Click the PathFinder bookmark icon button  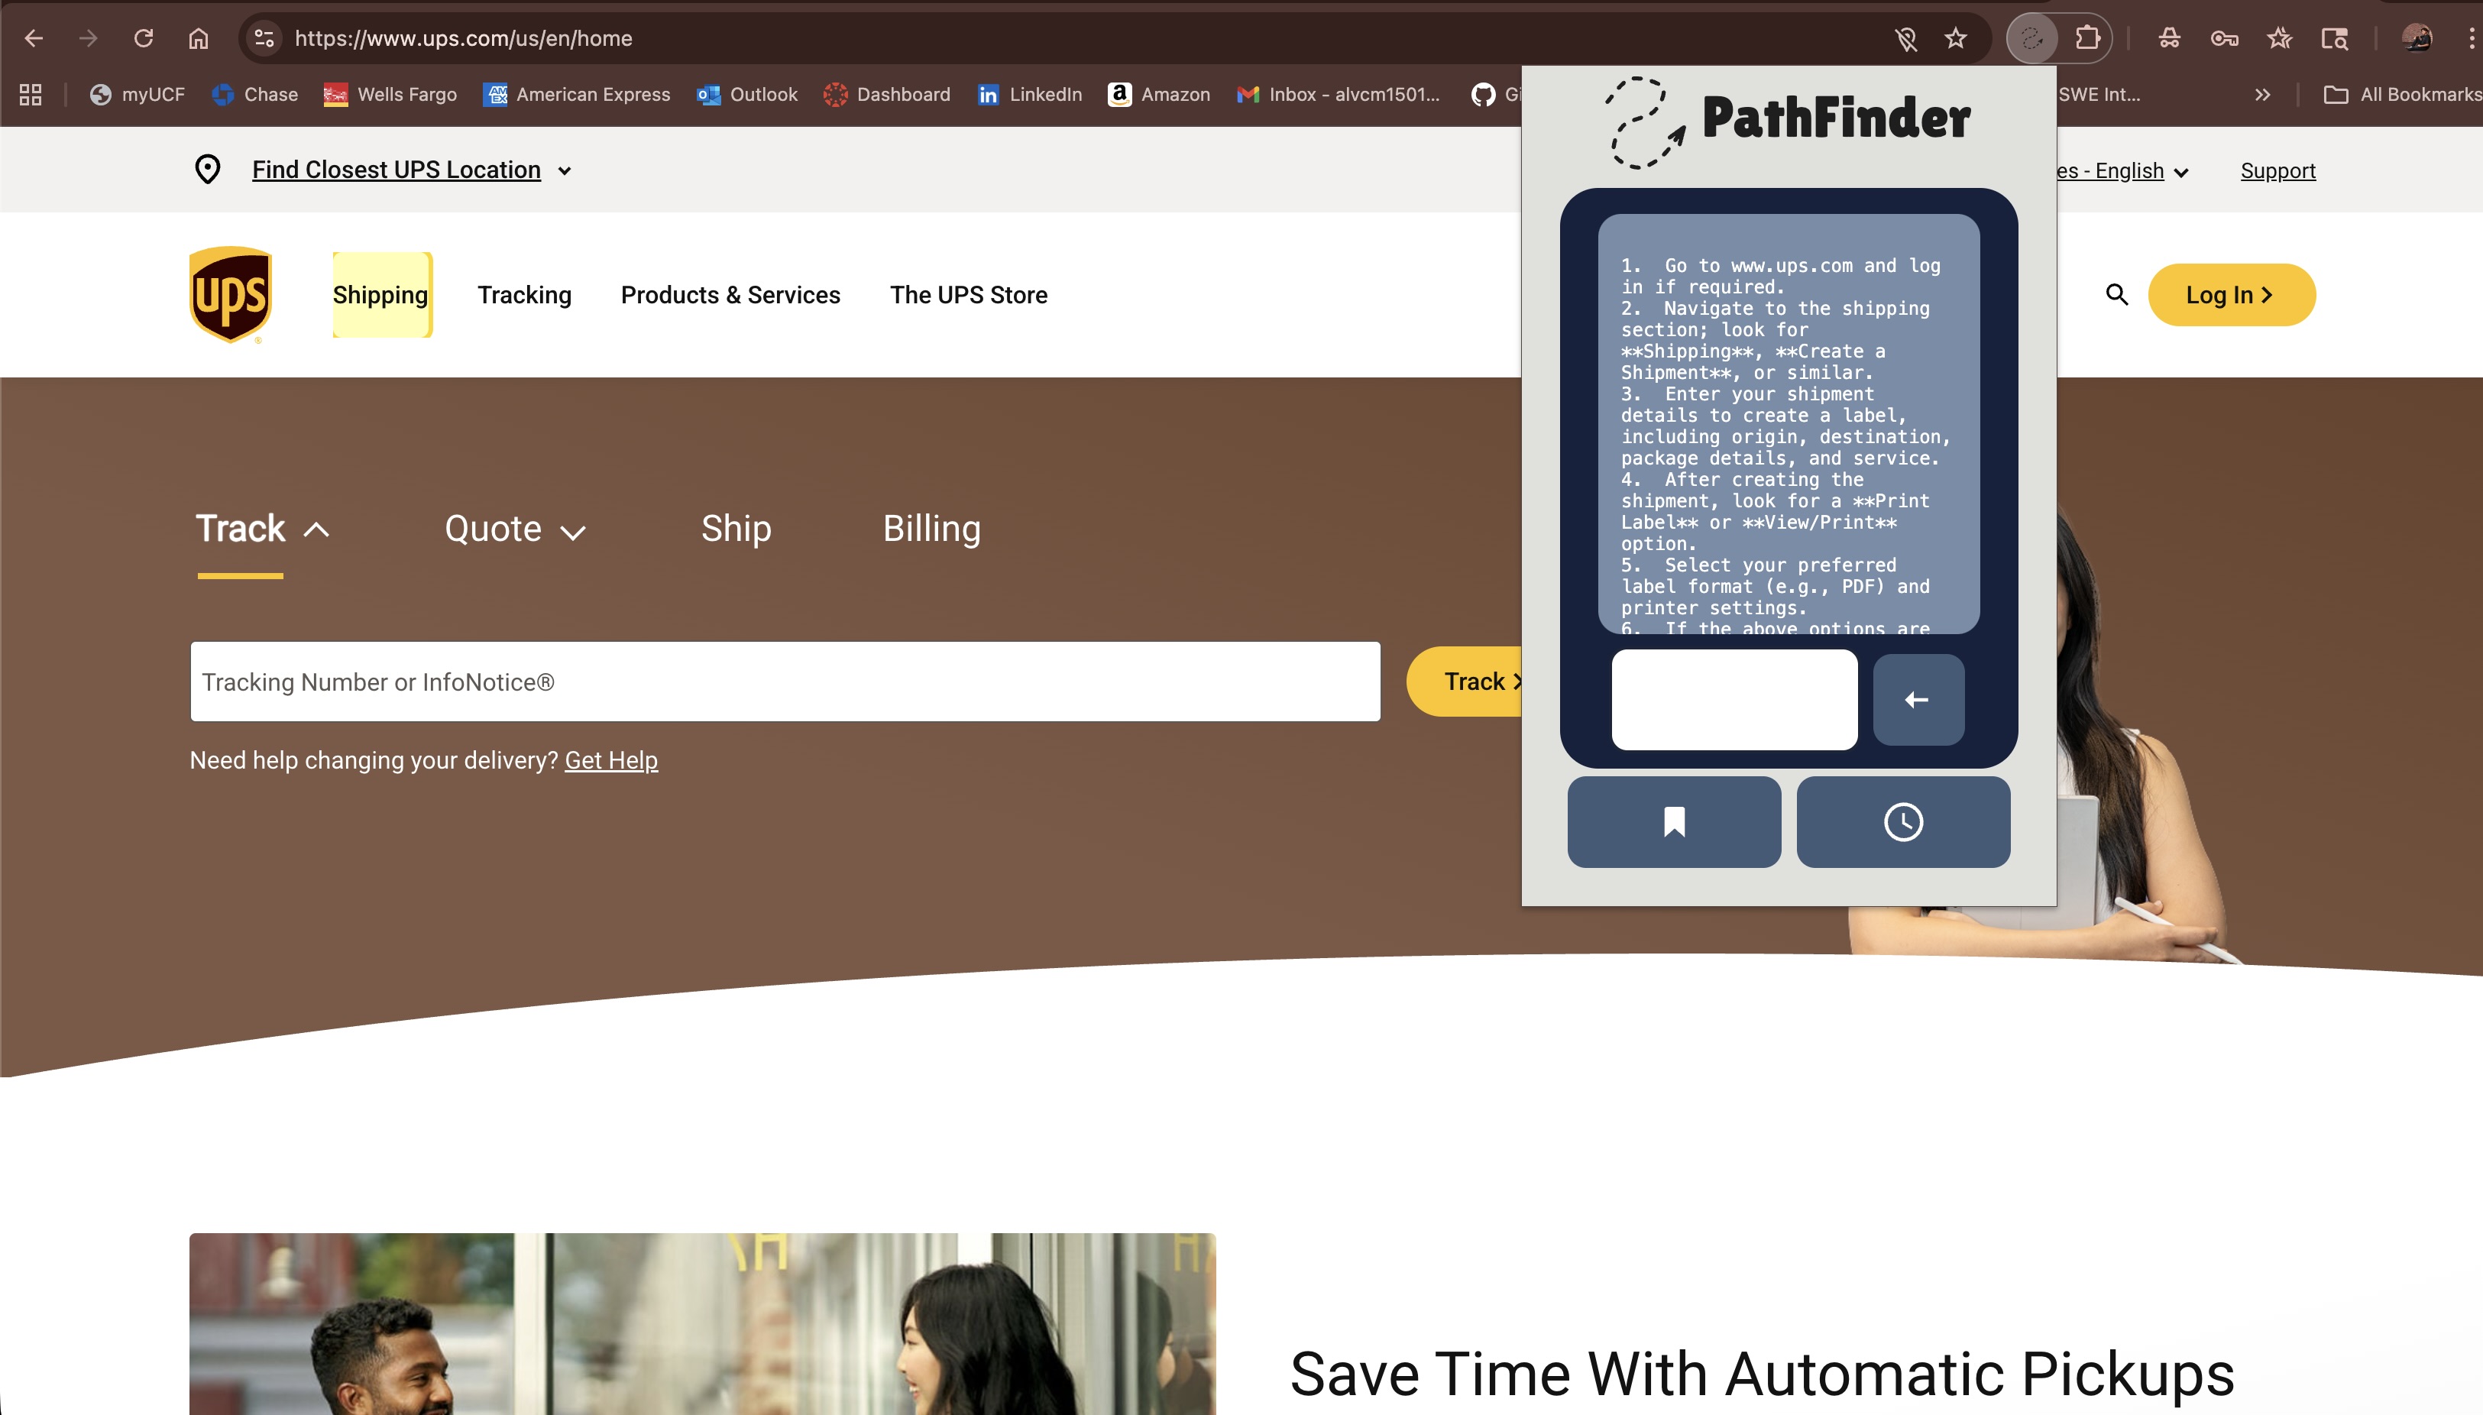(x=1673, y=821)
